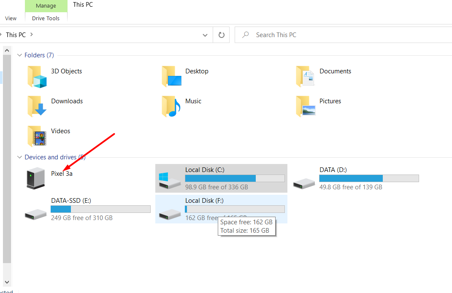Image resolution: width=452 pixels, height=293 pixels.
Task: Open the address bar history dropdown
Action: point(205,35)
